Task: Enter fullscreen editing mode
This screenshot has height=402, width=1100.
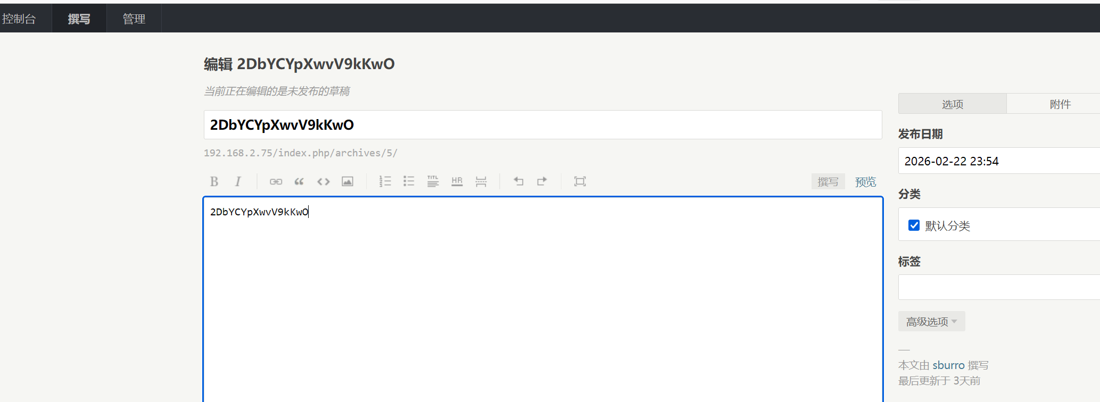Action: click(x=580, y=182)
